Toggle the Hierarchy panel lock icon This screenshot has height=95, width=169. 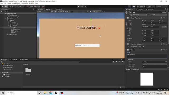(x=33, y=9)
